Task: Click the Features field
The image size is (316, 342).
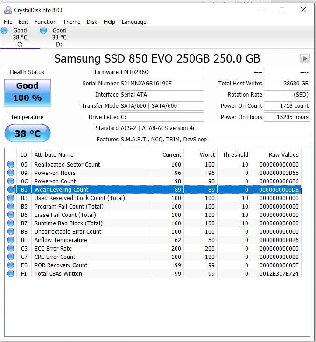Action: pyautogui.click(x=215, y=140)
